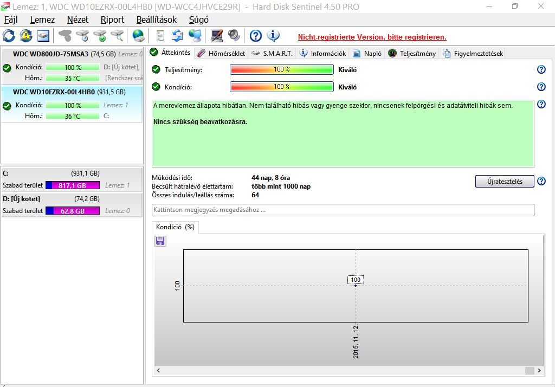This screenshot has width=555, height=387.
Task: Open the Súgó menu
Action: click(x=198, y=20)
